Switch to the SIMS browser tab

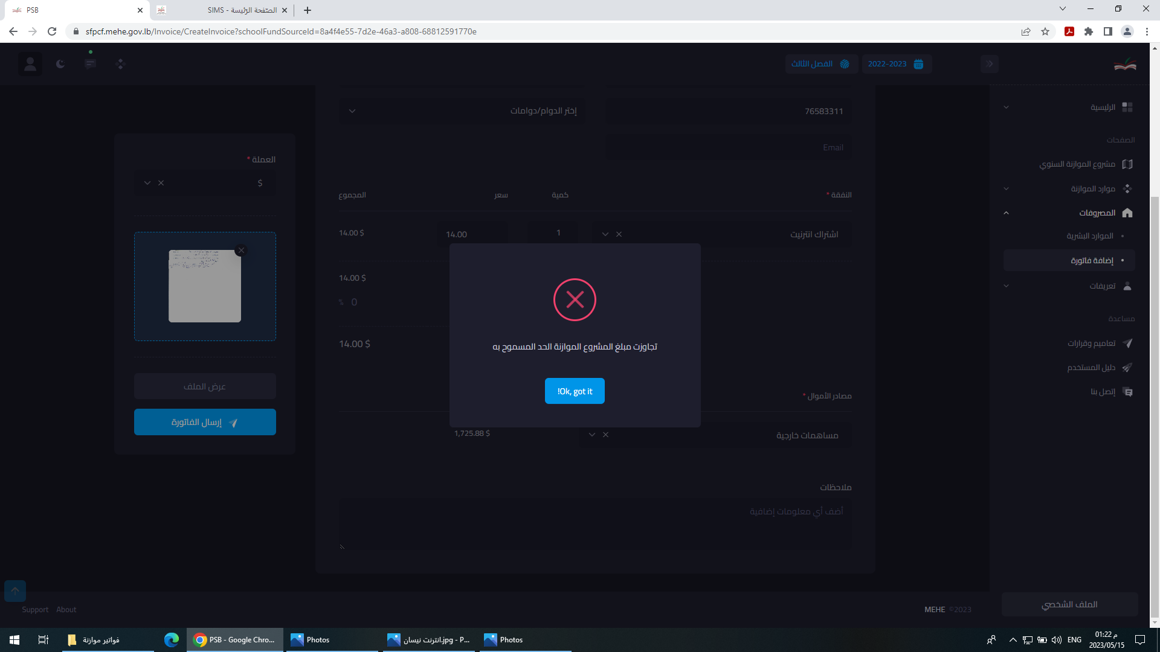(x=242, y=10)
